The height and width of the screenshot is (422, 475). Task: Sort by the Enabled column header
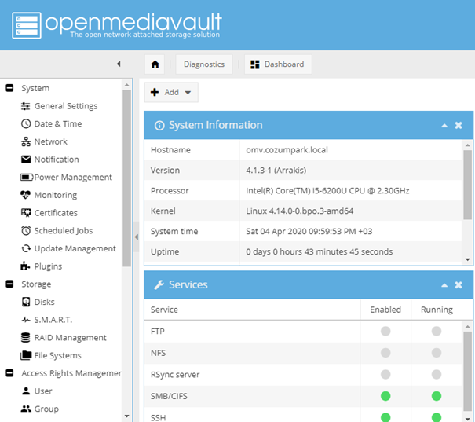tap(385, 310)
